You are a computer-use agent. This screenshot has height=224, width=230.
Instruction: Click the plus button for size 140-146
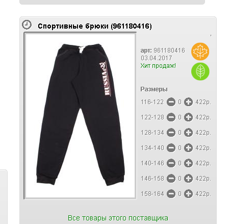coord(188,163)
